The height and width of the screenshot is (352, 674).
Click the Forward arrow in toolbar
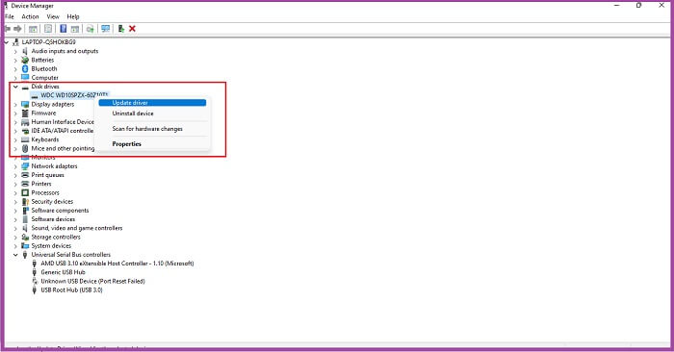point(17,29)
